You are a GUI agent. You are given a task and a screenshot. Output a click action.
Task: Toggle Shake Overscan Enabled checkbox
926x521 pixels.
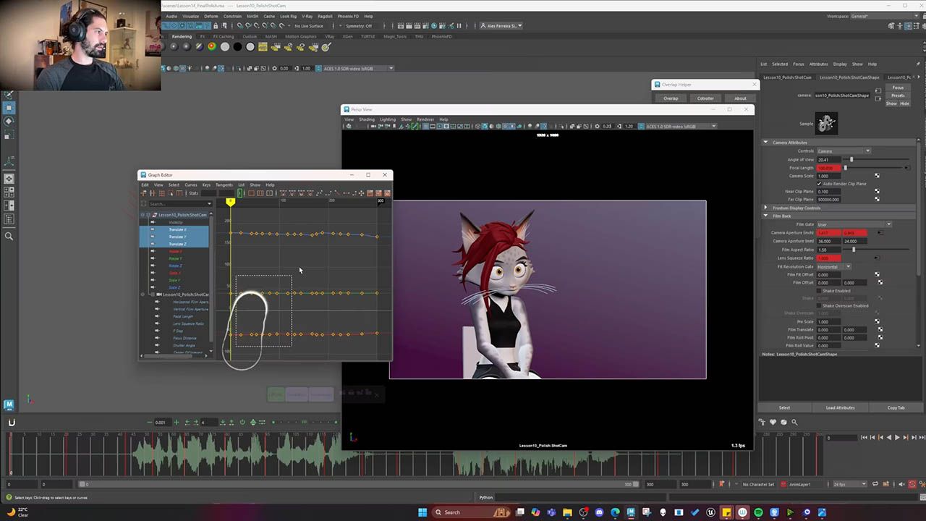click(820, 305)
